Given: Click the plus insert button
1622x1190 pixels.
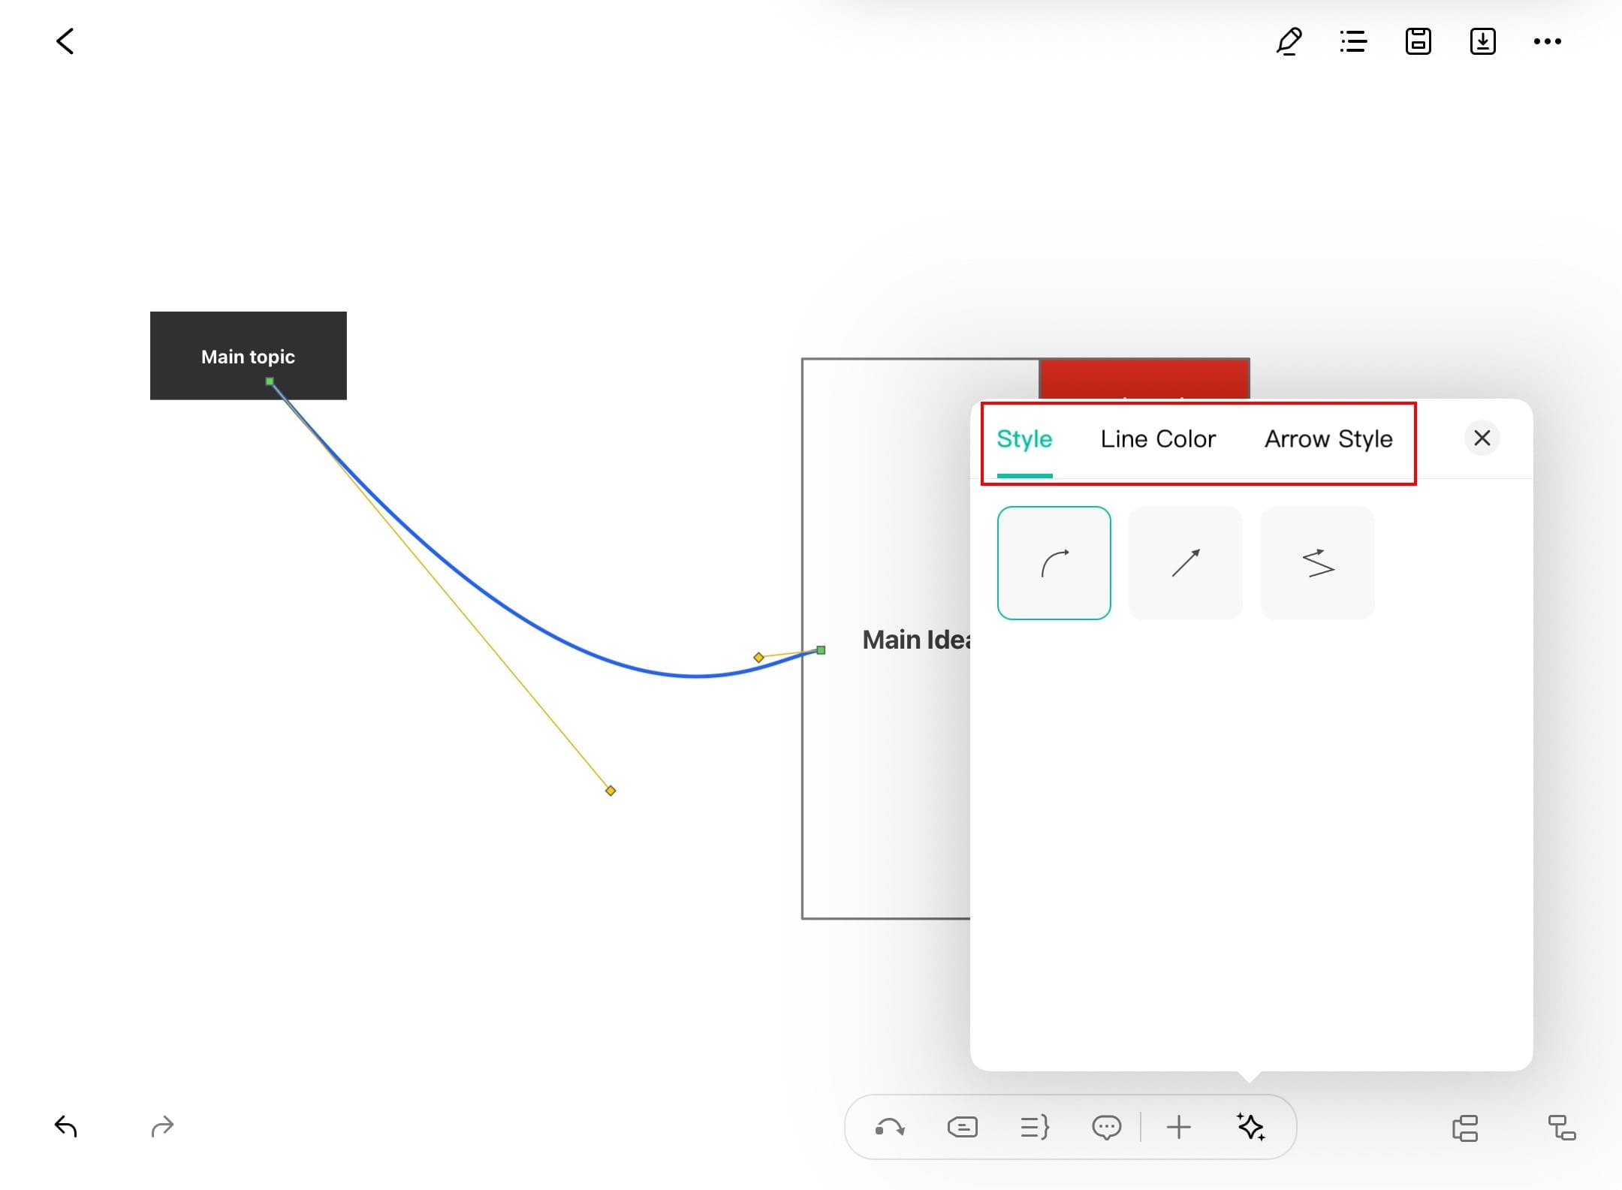Looking at the screenshot, I should [1179, 1127].
